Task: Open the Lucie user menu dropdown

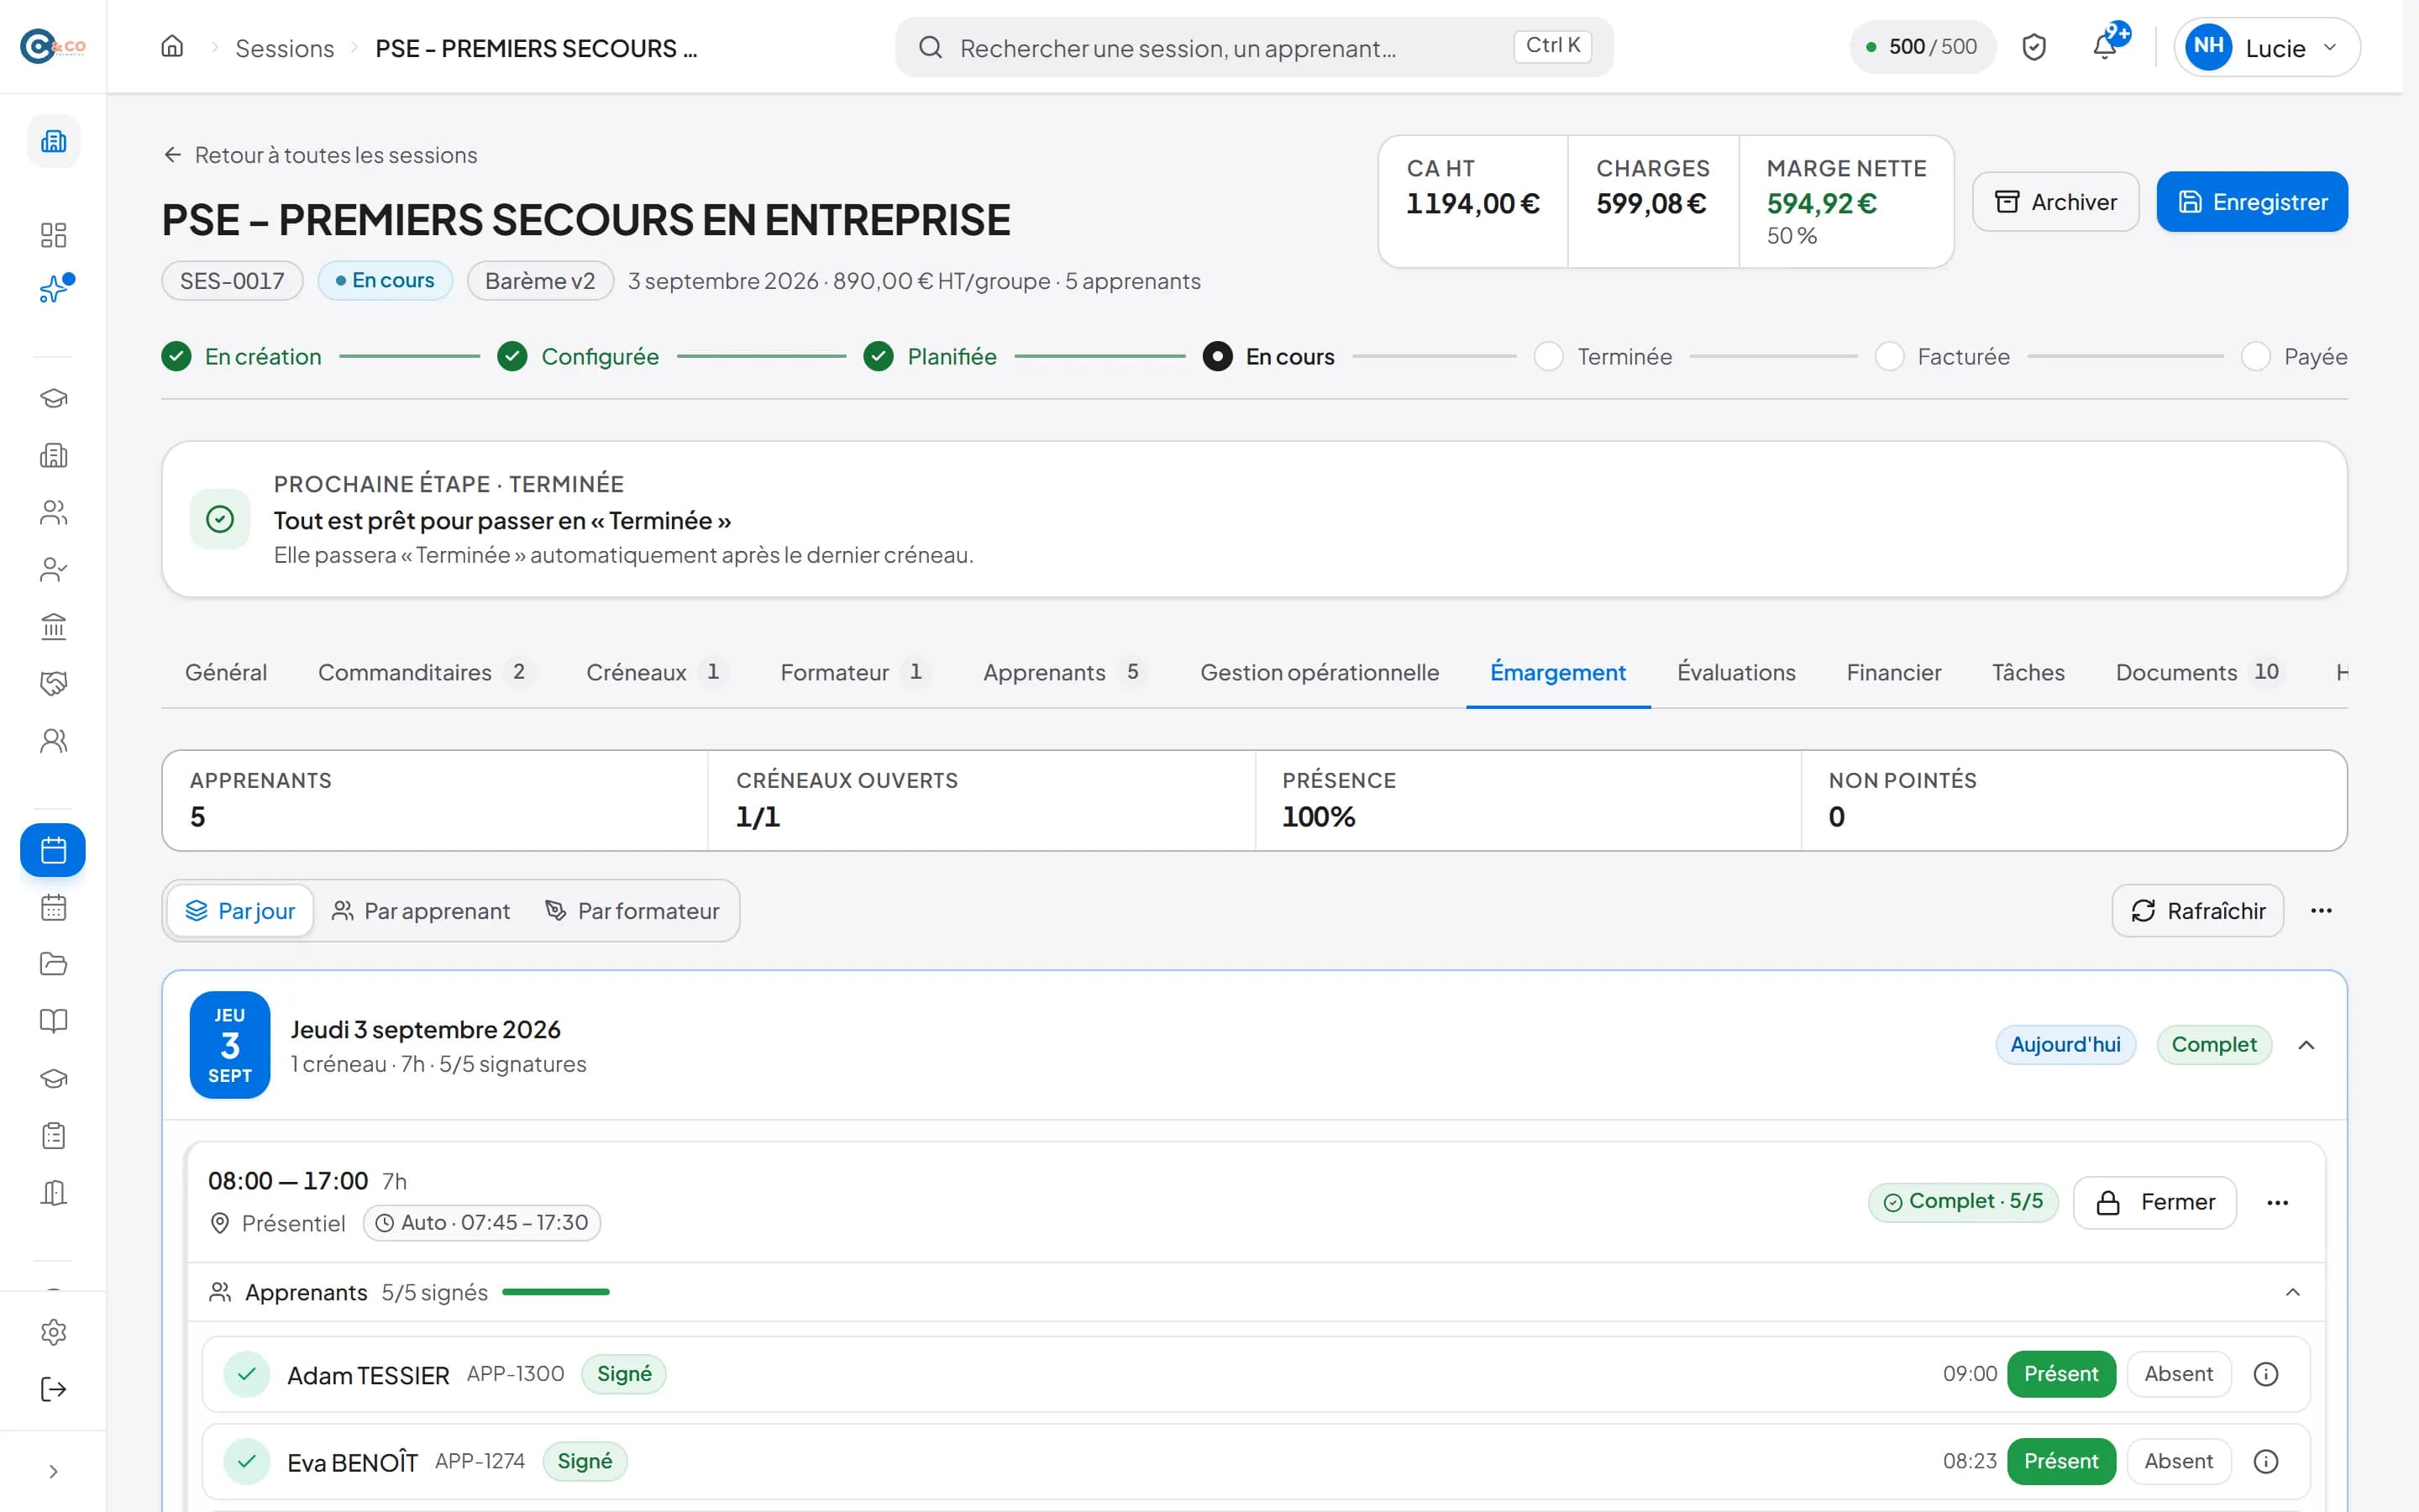Action: (x=2266, y=47)
